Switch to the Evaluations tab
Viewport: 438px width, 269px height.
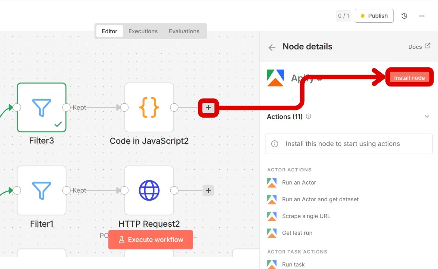click(184, 31)
